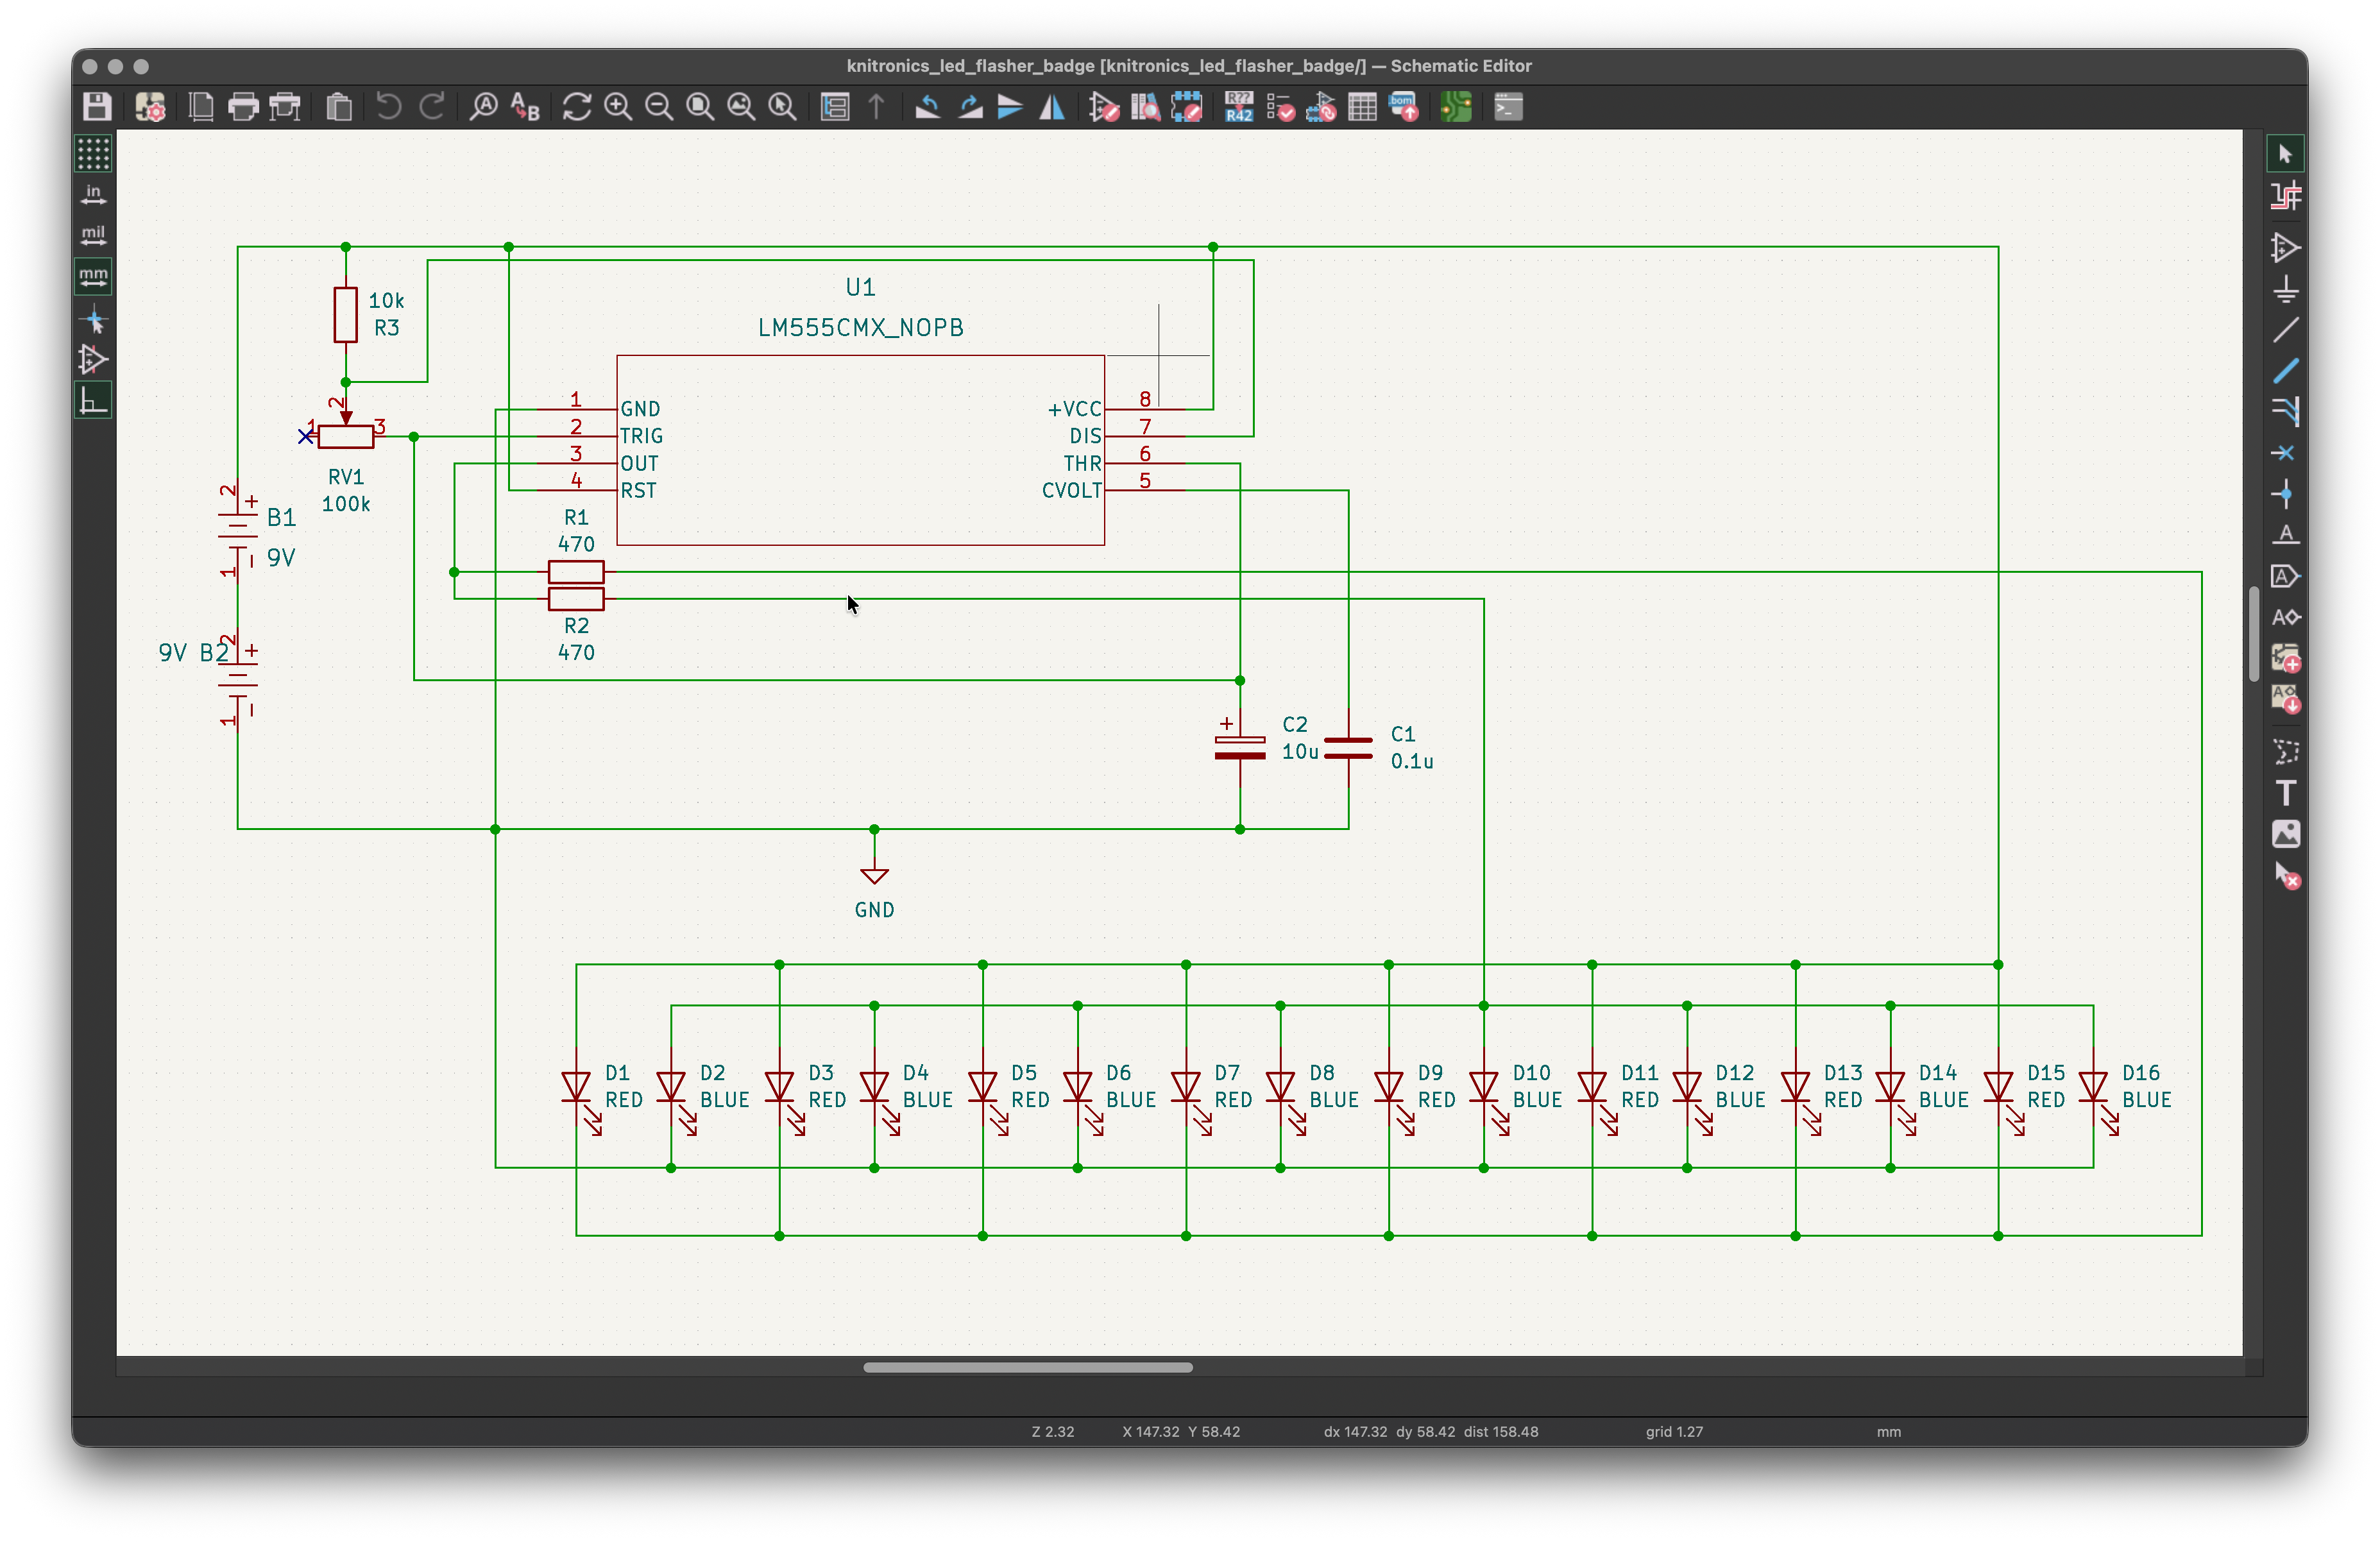Switch units to mils
The image size is (2380, 1542).
[93, 236]
